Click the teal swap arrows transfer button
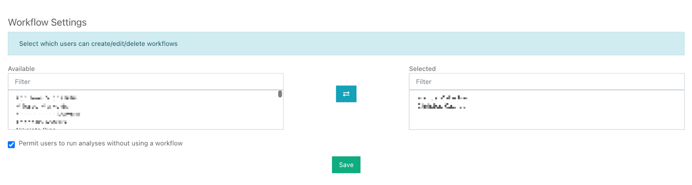692x185 pixels. click(x=346, y=94)
